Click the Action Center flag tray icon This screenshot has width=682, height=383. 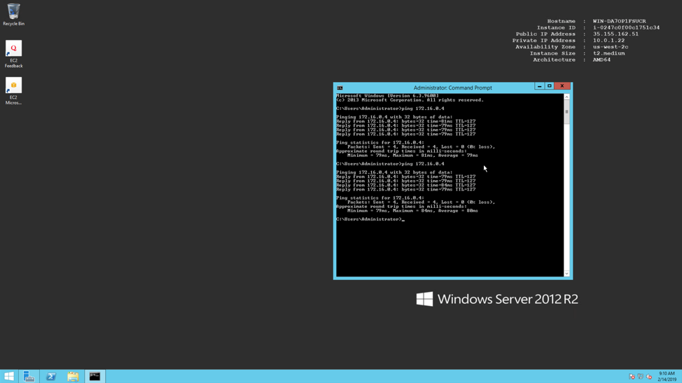[x=632, y=377]
